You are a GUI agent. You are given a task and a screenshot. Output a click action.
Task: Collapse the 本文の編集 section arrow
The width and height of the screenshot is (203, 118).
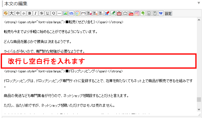pos(199,3)
